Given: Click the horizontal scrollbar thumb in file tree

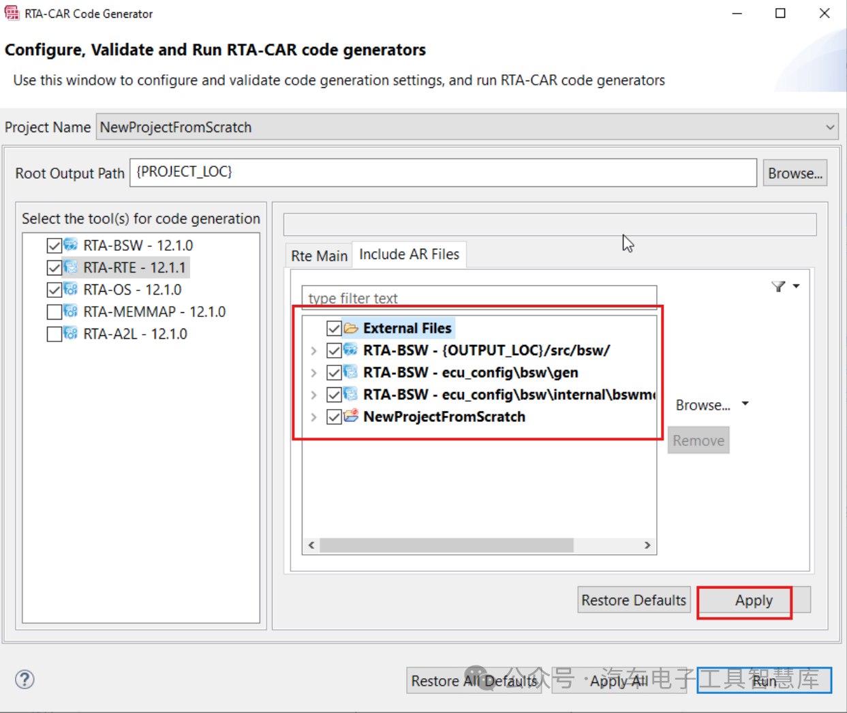Looking at the screenshot, I should [x=446, y=545].
